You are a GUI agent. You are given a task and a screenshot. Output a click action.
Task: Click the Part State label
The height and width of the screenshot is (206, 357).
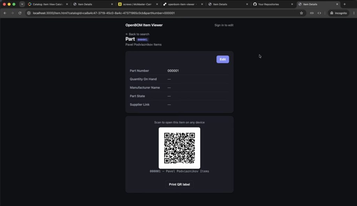point(137,96)
